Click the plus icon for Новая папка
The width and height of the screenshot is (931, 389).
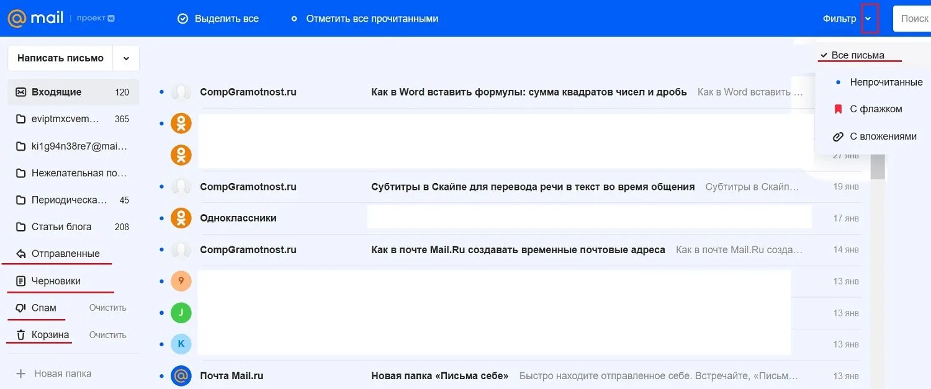[20, 373]
